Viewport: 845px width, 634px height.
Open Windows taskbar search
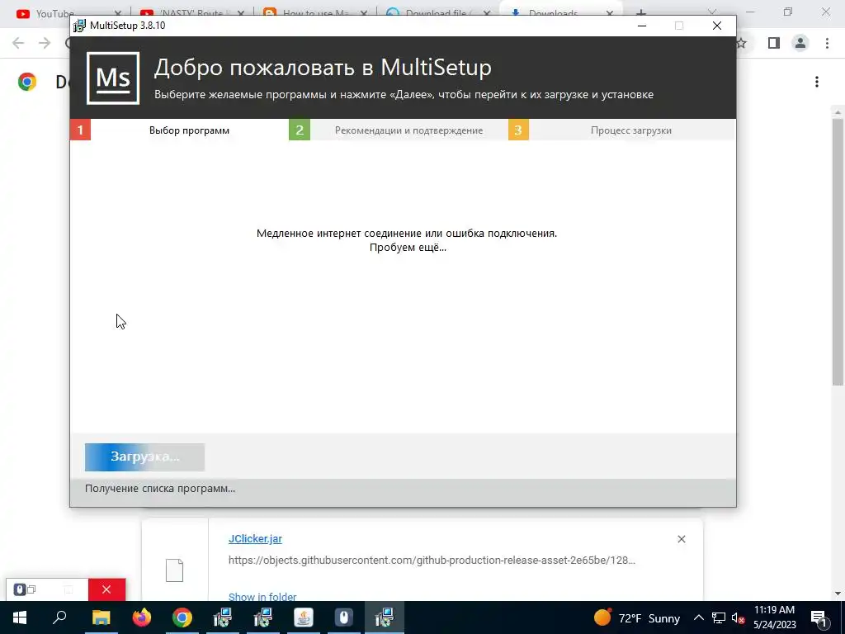tap(59, 617)
